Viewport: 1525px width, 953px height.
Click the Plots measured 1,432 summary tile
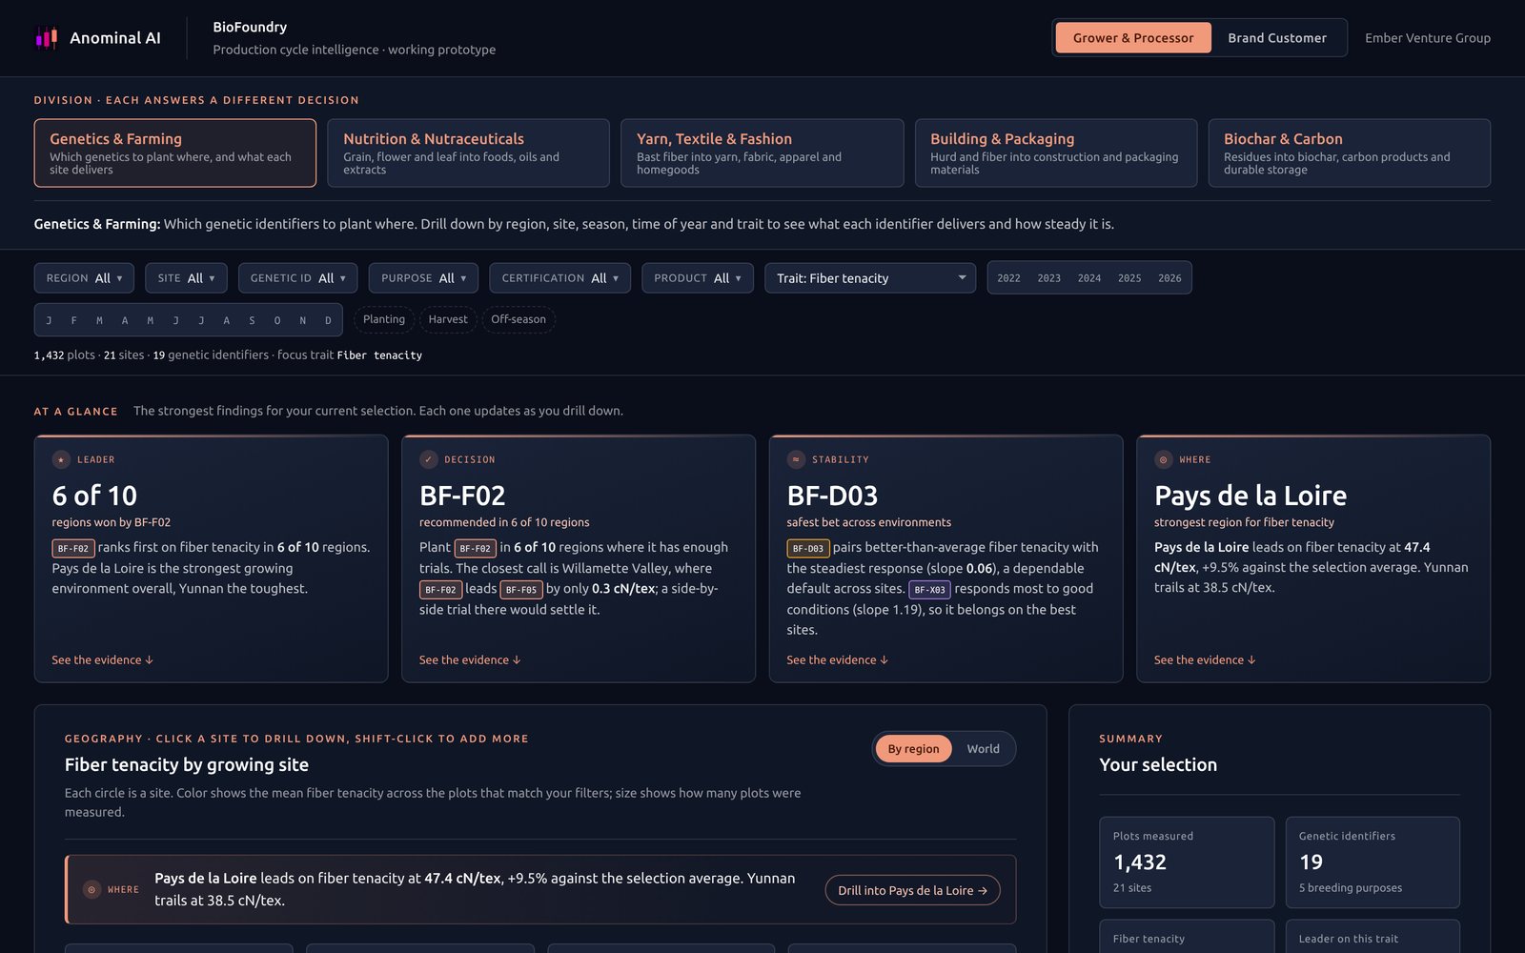[x=1187, y=862]
